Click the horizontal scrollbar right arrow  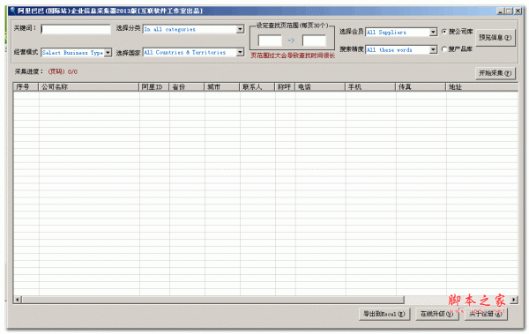coord(514,300)
